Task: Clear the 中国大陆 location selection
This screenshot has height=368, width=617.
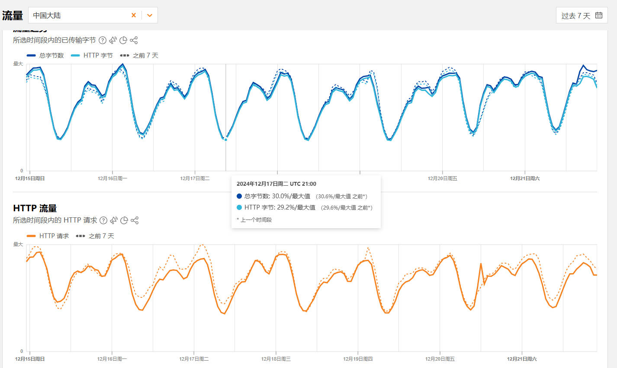Action: pyautogui.click(x=134, y=15)
